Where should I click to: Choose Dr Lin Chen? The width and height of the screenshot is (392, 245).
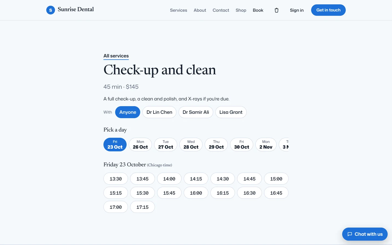tap(159, 112)
